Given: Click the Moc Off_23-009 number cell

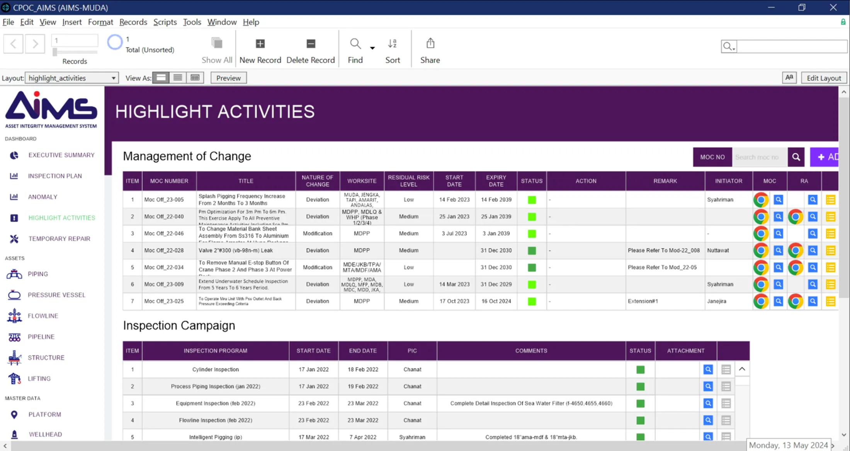Looking at the screenshot, I should pos(169,284).
